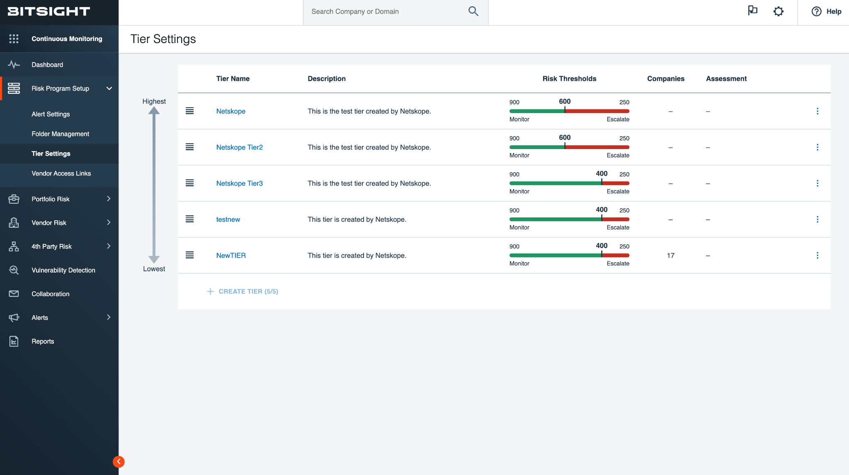Grab the drag handle for NewTIER
Viewport: 849px width, 475px height.
point(189,255)
